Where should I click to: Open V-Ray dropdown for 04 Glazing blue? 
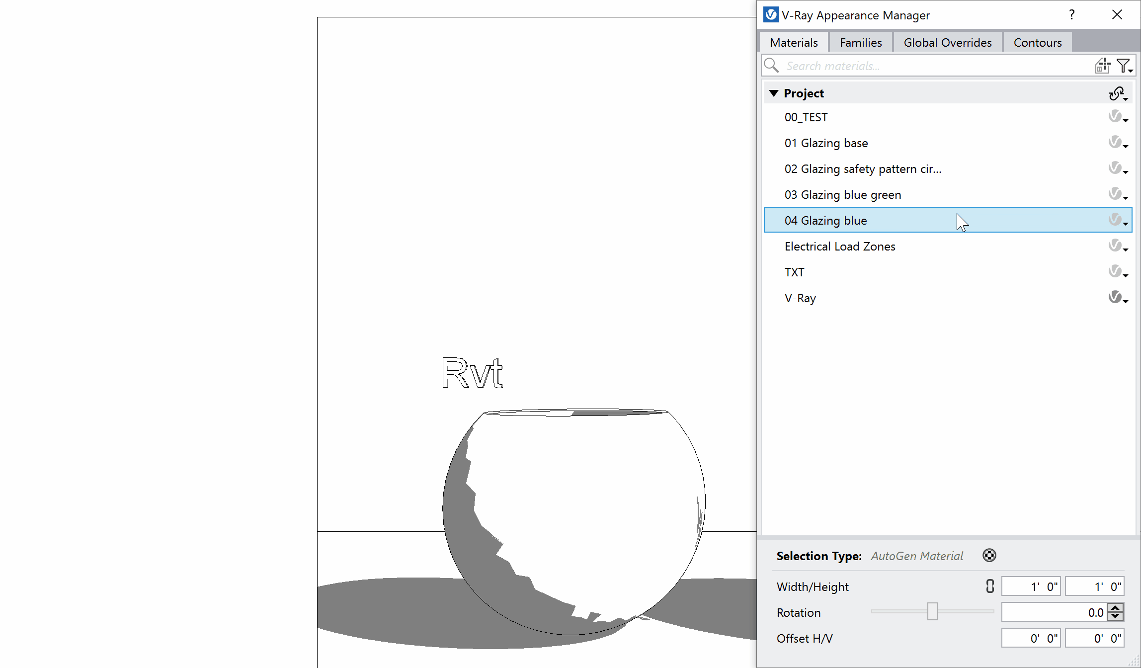click(x=1118, y=220)
